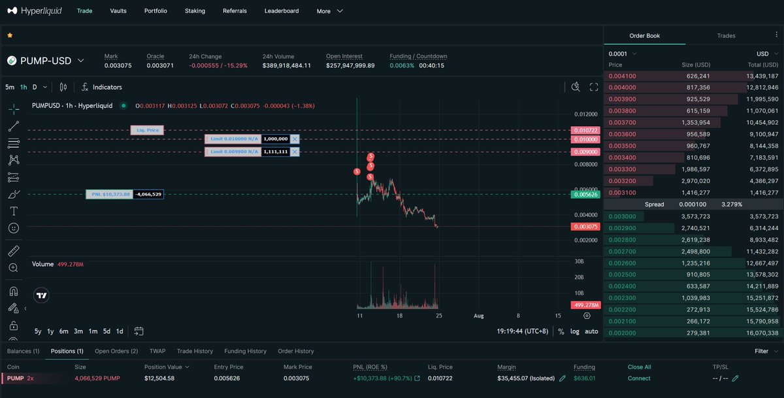Select the D timeframe
Viewport: 784px width, 398px height.
pyautogui.click(x=35, y=87)
